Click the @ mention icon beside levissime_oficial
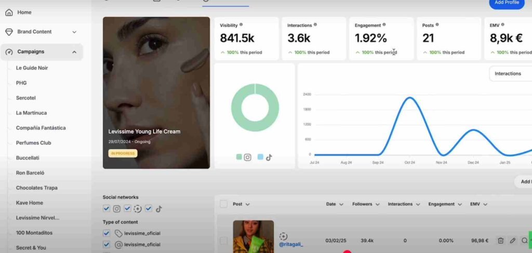 click(118, 245)
